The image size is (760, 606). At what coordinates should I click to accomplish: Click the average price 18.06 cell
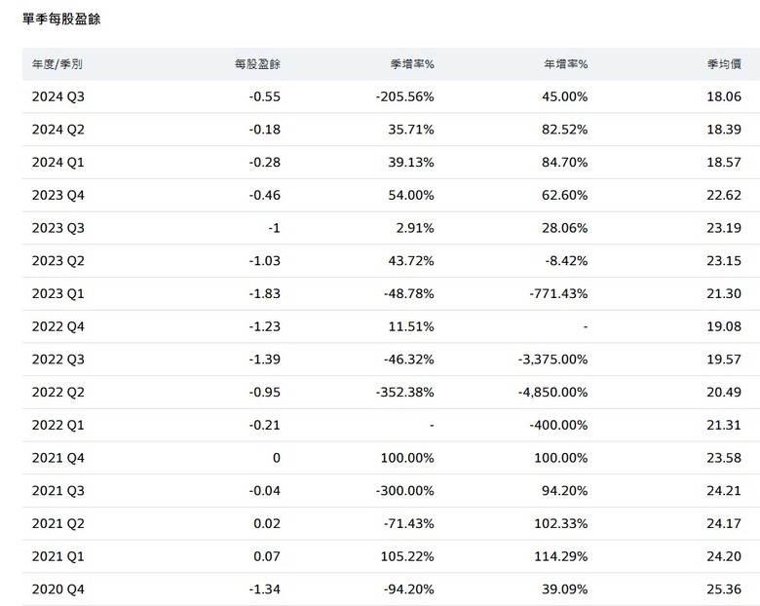point(724,97)
